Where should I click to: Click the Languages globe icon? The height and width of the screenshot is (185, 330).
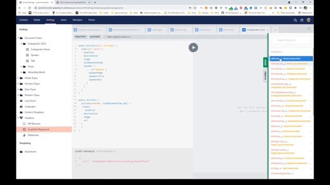pos(21,106)
